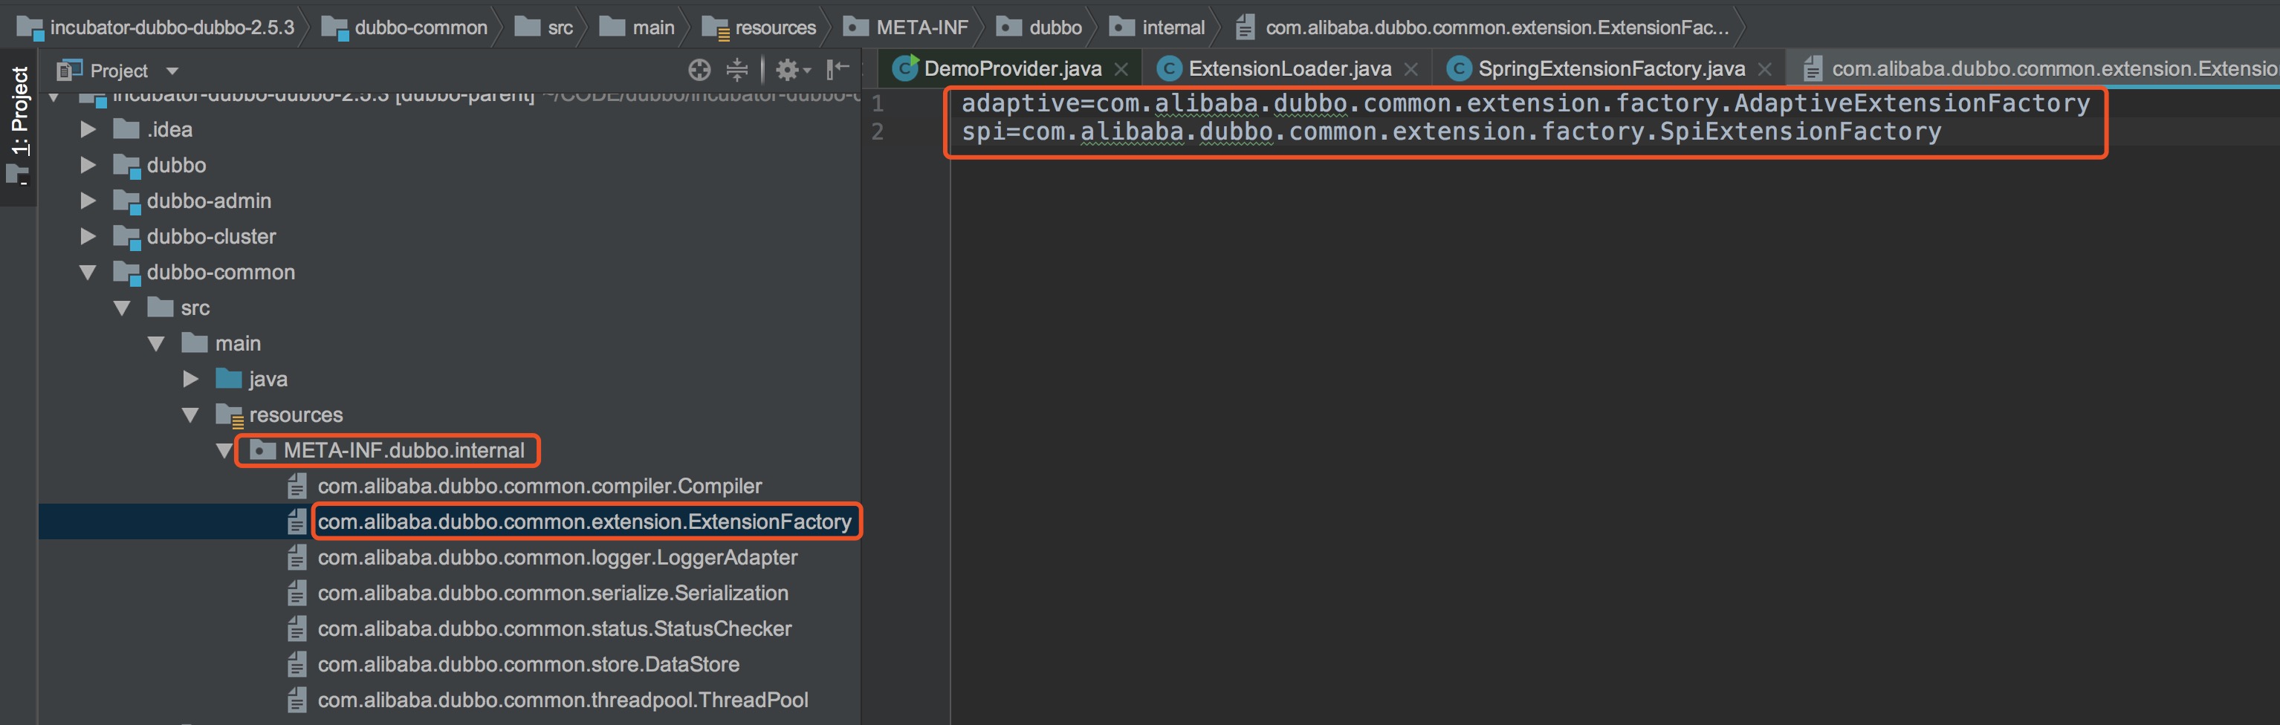Open com.alibaba.dubbo.common.threadpool.ThreadPool file

563,700
